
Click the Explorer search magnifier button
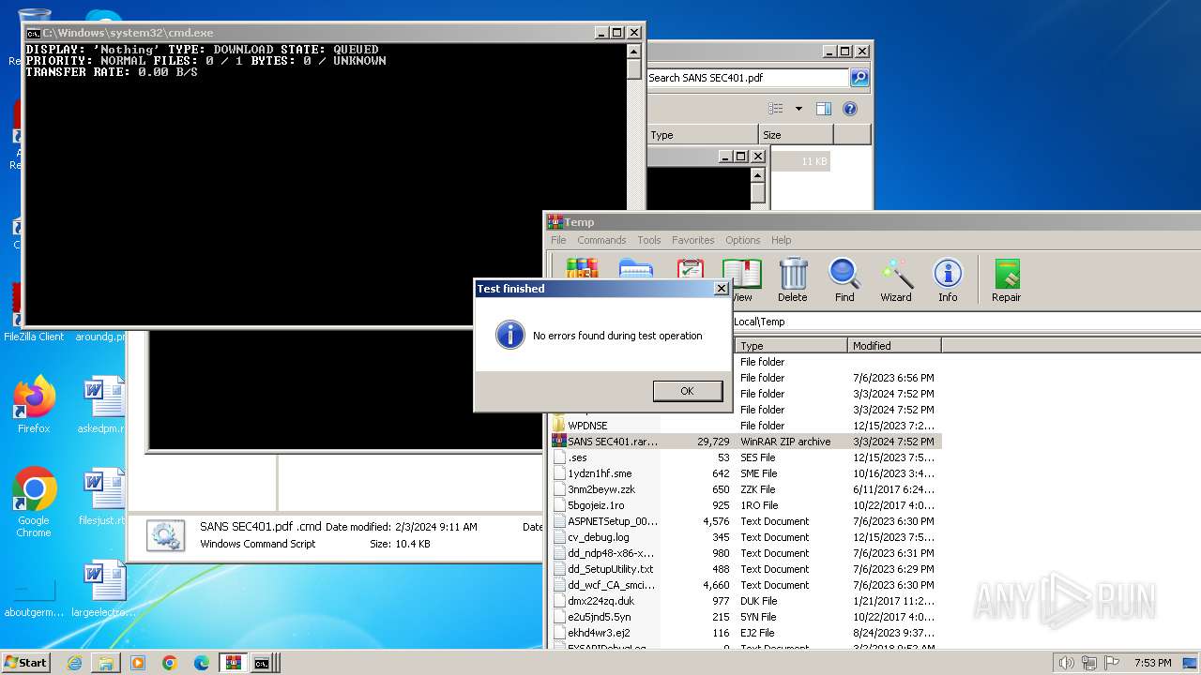coord(859,78)
